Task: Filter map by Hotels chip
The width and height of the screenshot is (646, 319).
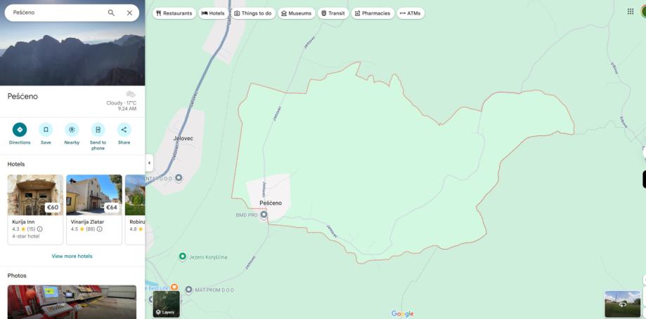Action: click(x=213, y=13)
